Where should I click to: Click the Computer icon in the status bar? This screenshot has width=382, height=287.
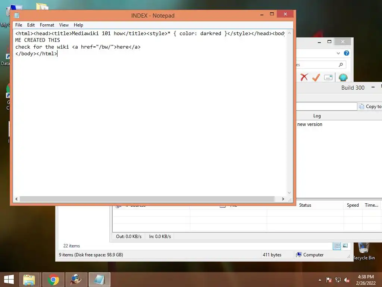point(299,255)
